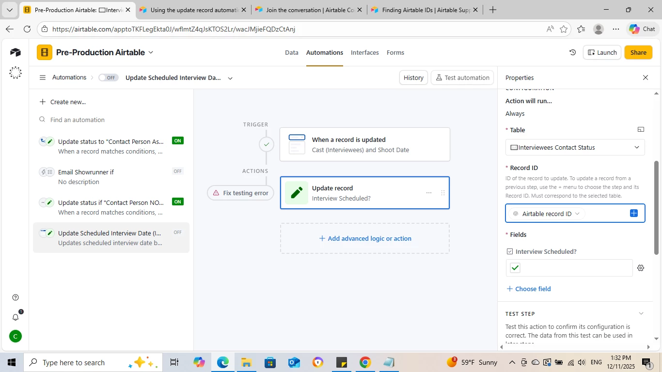This screenshot has width=662, height=372.
Task: Switch to the Forms tab
Action: pyautogui.click(x=395, y=52)
